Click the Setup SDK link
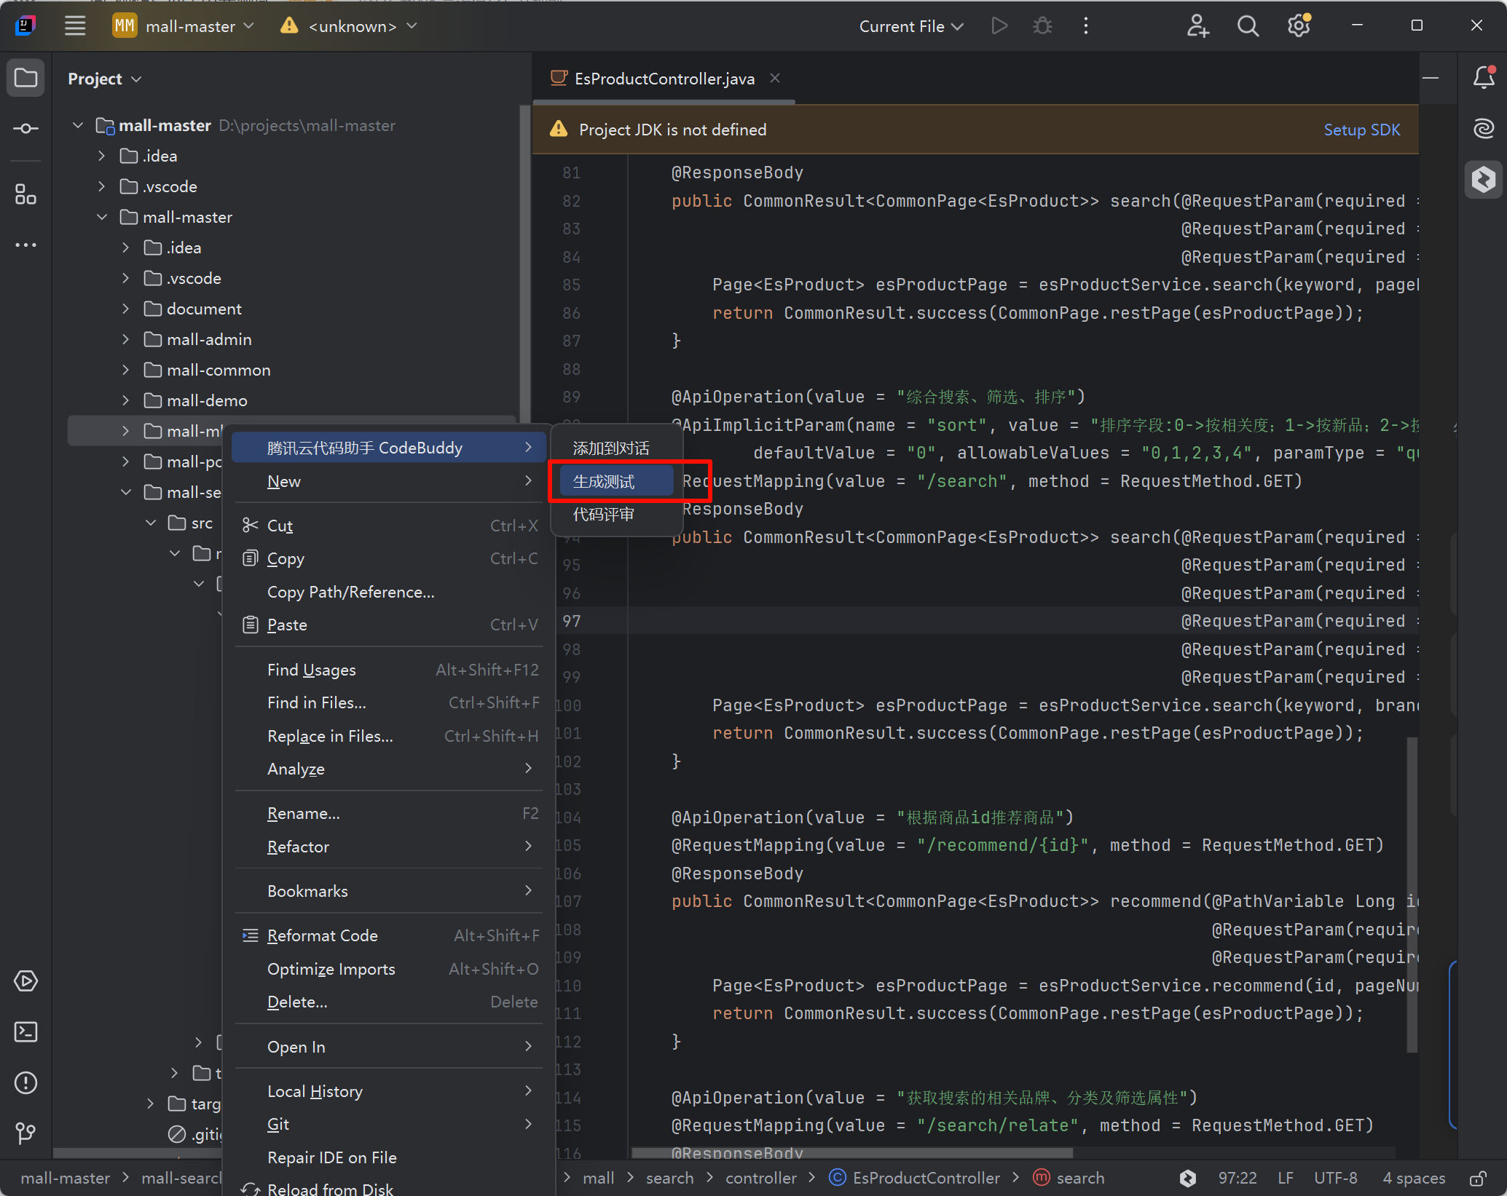This screenshot has width=1507, height=1196. (x=1361, y=130)
